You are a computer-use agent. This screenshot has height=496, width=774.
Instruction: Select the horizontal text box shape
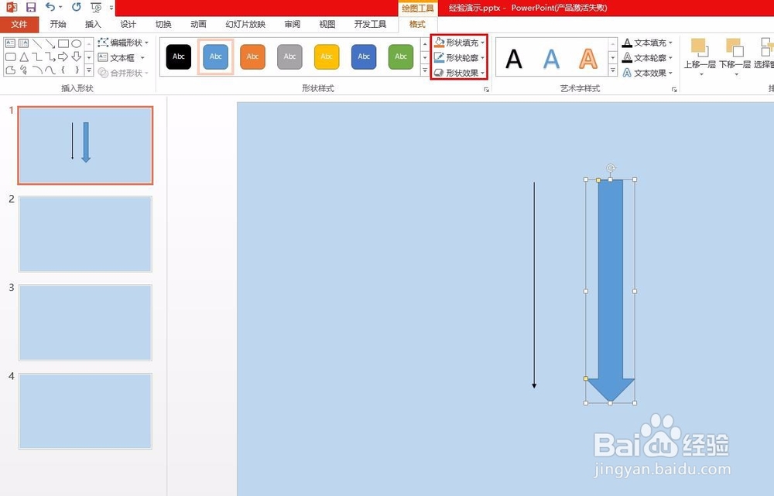[10, 43]
